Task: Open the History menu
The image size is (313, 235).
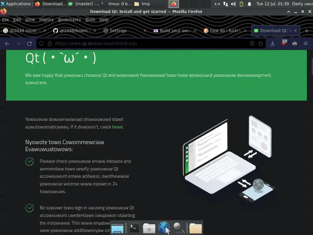Action: (46, 20)
